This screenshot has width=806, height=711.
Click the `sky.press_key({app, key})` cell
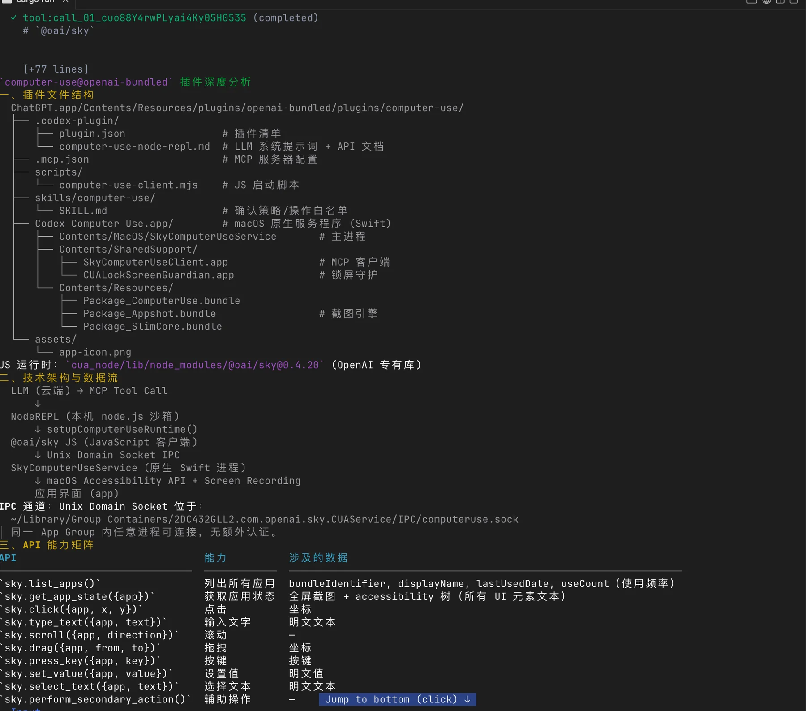click(x=80, y=661)
